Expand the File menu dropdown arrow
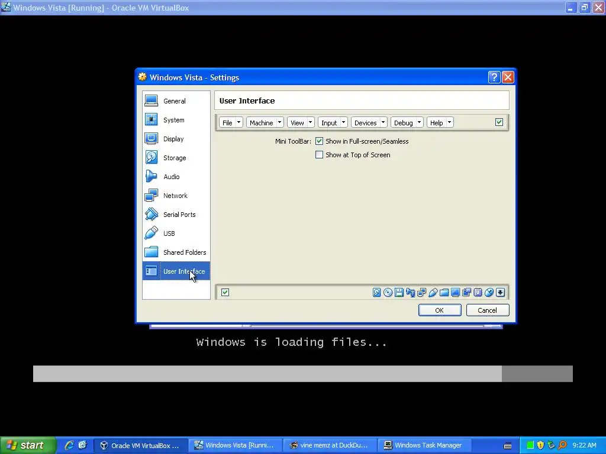This screenshot has height=454, width=606. tap(239, 122)
